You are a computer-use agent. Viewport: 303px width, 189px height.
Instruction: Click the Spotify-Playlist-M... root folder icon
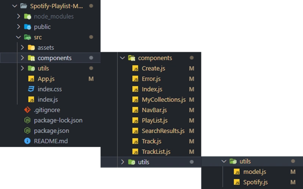point(24,6)
